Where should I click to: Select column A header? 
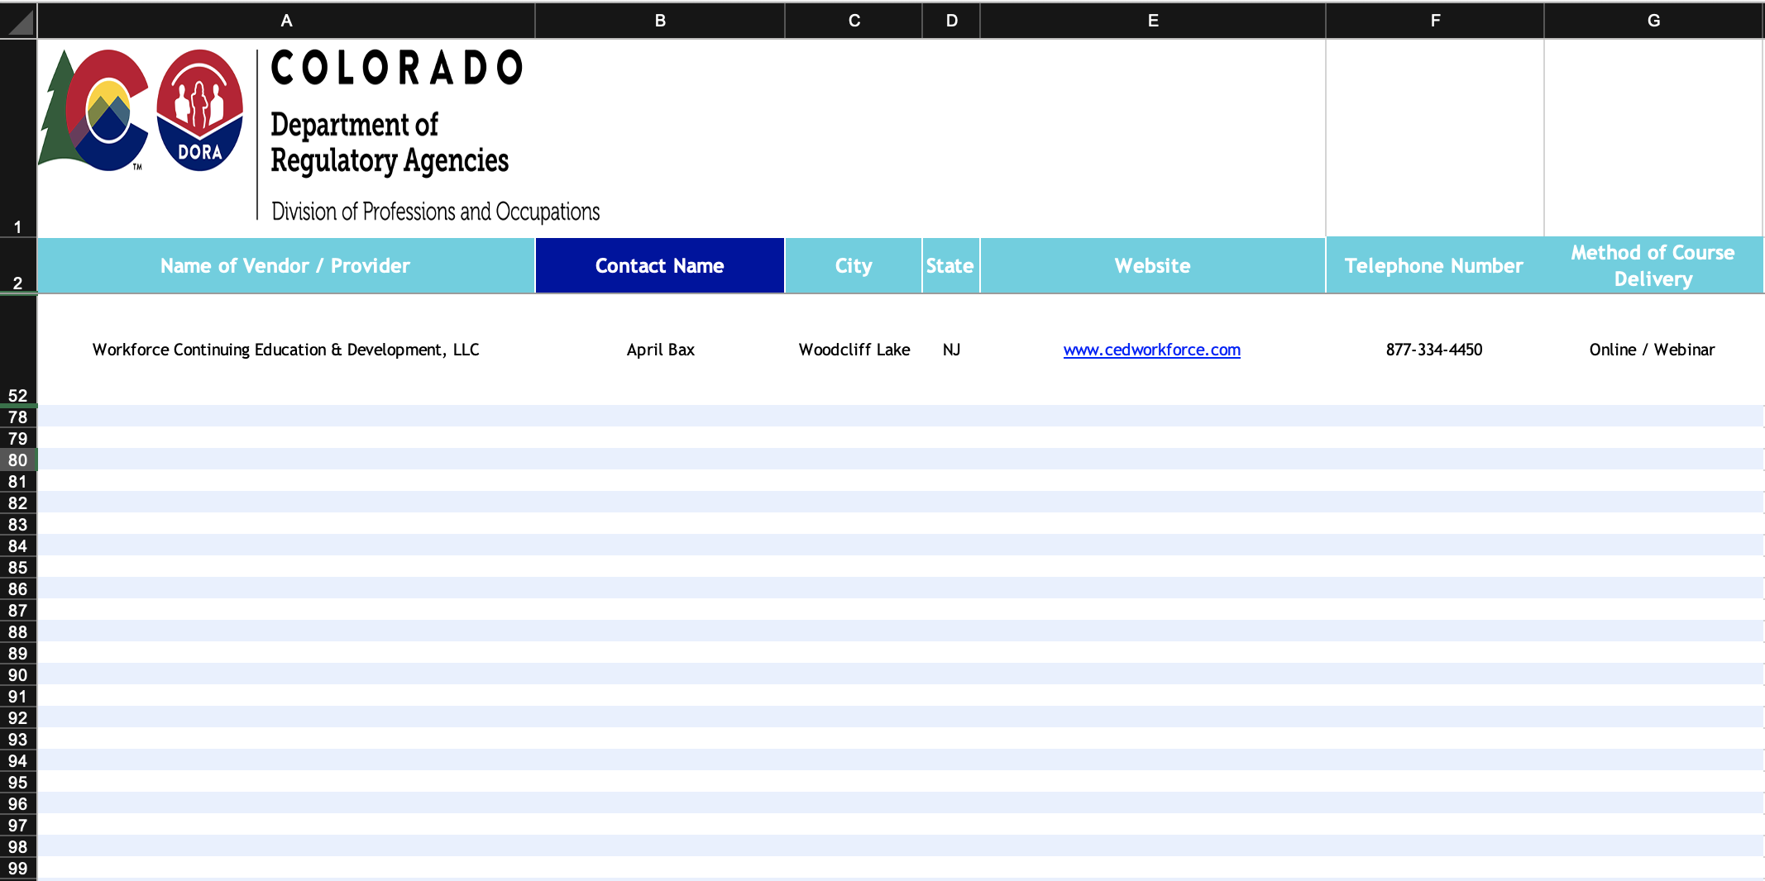(286, 21)
